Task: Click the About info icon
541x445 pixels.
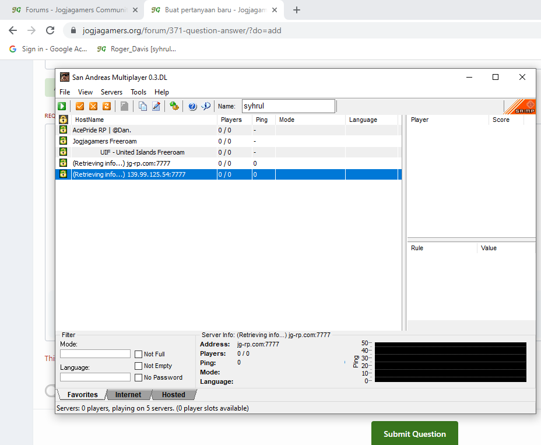Action: click(x=206, y=106)
